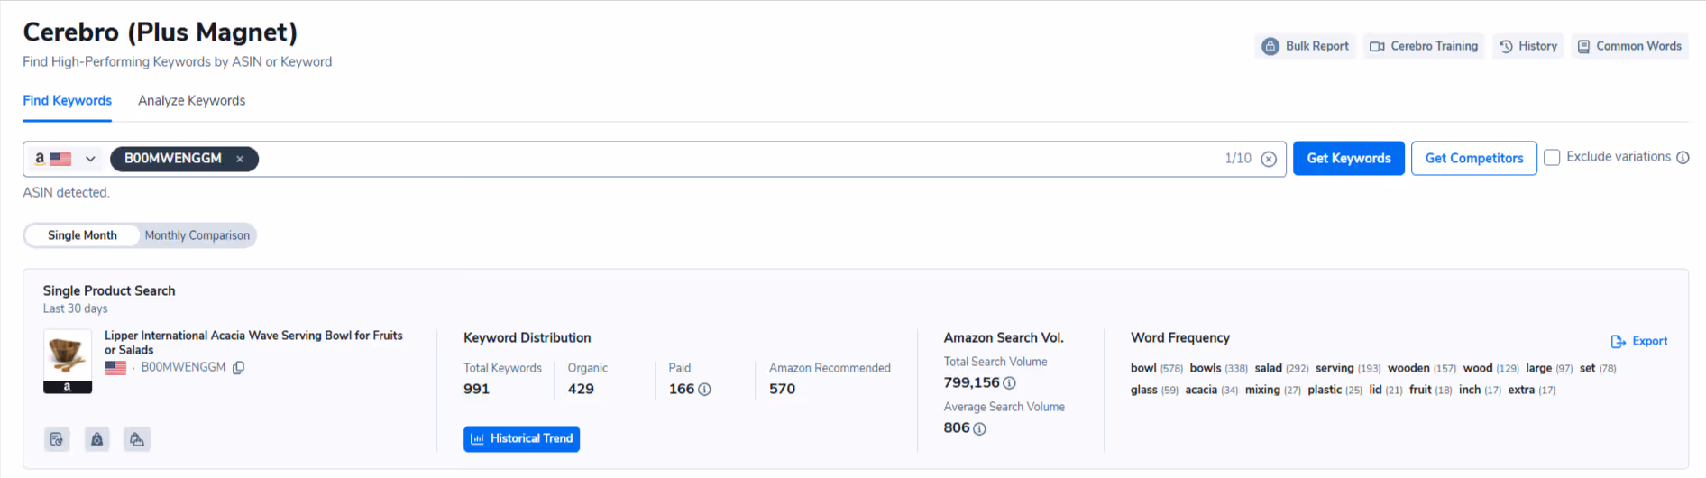Show info for Paid keywords count

click(705, 390)
